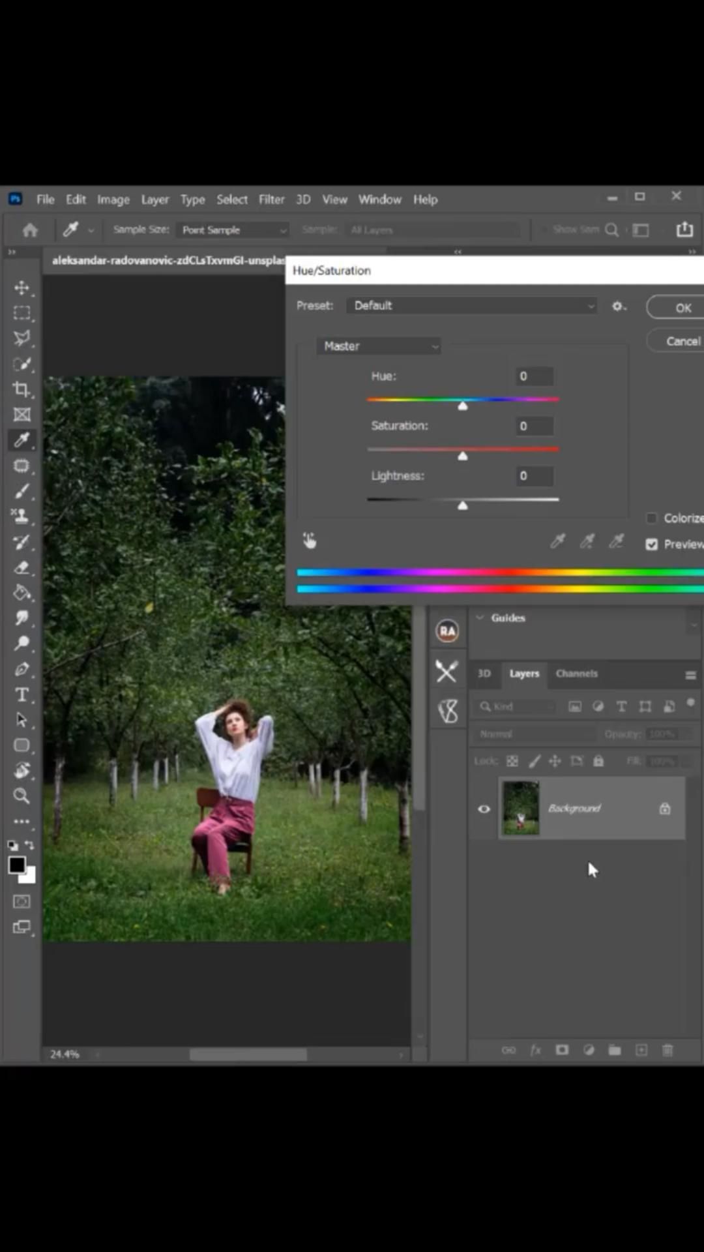
Task: Select the Dodge tool
Action: click(x=22, y=644)
